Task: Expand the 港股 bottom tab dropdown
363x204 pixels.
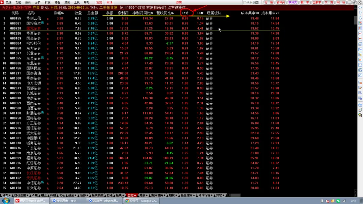Action: coord(147,196)
